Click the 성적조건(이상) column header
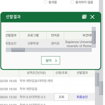Screen dimensions: 105x105 tap(36, 73)
